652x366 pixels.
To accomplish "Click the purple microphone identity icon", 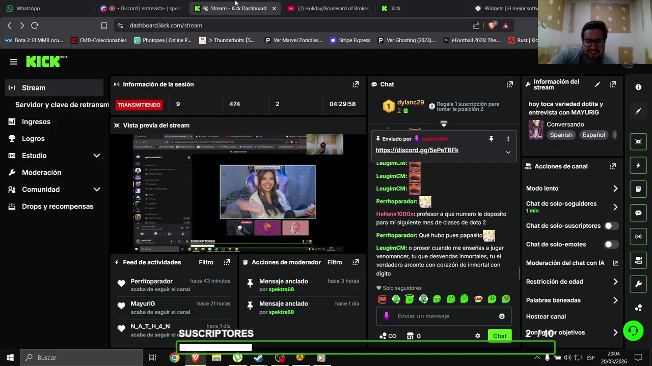I will coord(386,316).
